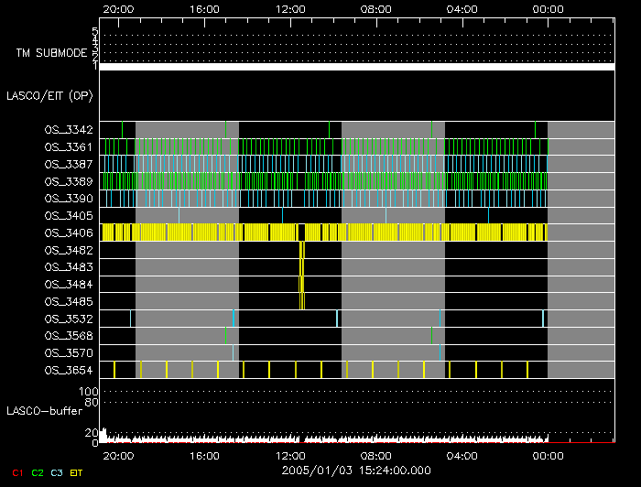Select the 20:00 tick label on top axis
Image resolution: width=641 pixels, height=487 pixels.
(118, 8)
